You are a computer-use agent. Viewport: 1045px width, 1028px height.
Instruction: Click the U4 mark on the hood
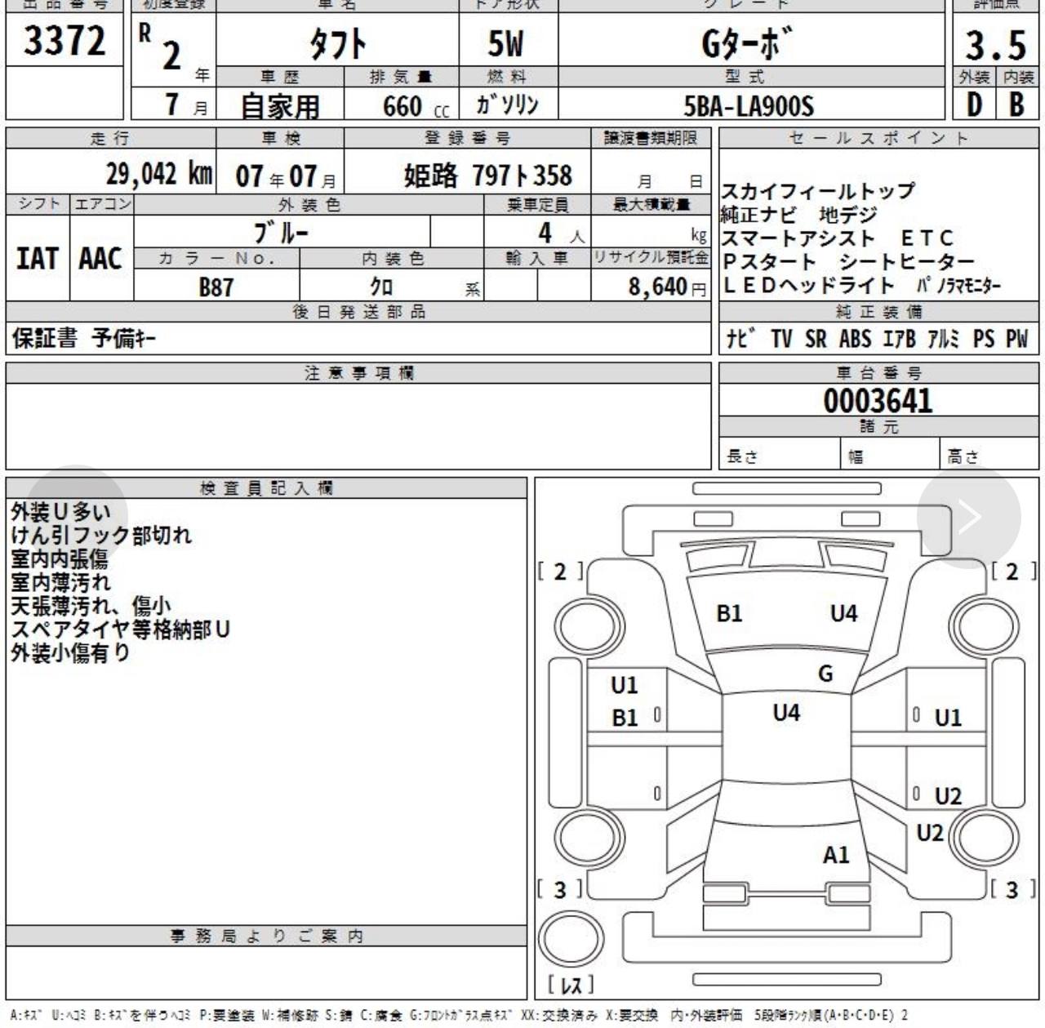[x=844, y=613]
